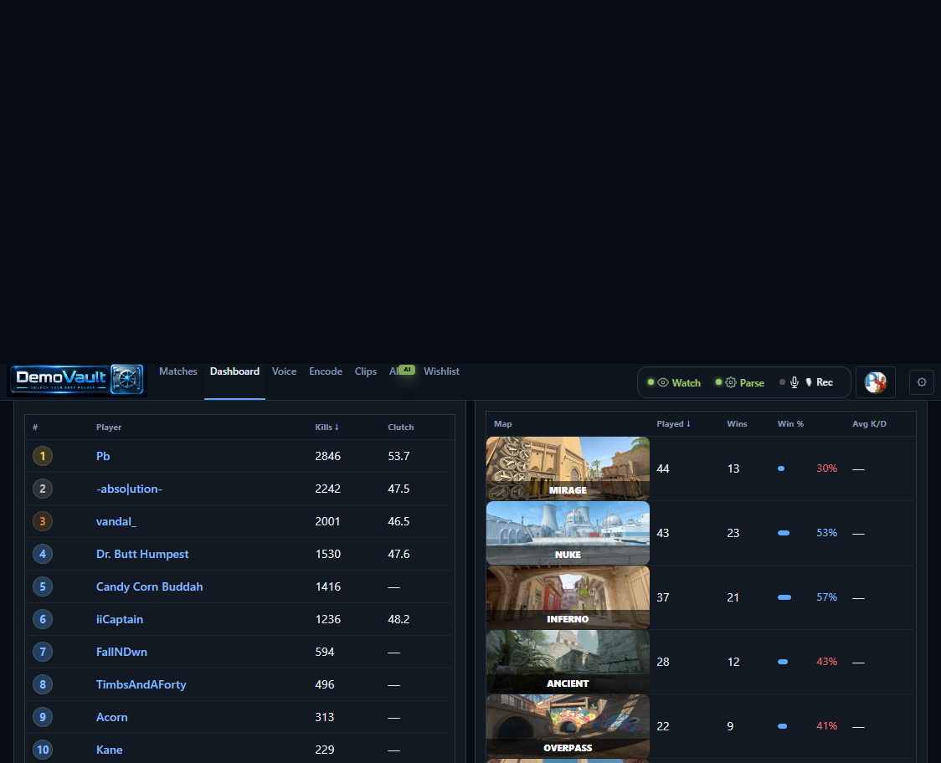The image size is (941, 763).
Task: Click the rank 9 badge
Action: [x=43, y=717]
